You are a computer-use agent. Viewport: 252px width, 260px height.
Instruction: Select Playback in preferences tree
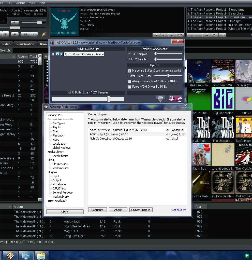(58, 135)
